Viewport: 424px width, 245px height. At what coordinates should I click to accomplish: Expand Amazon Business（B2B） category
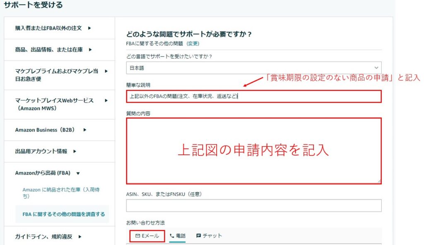click(x=51, y=130)
